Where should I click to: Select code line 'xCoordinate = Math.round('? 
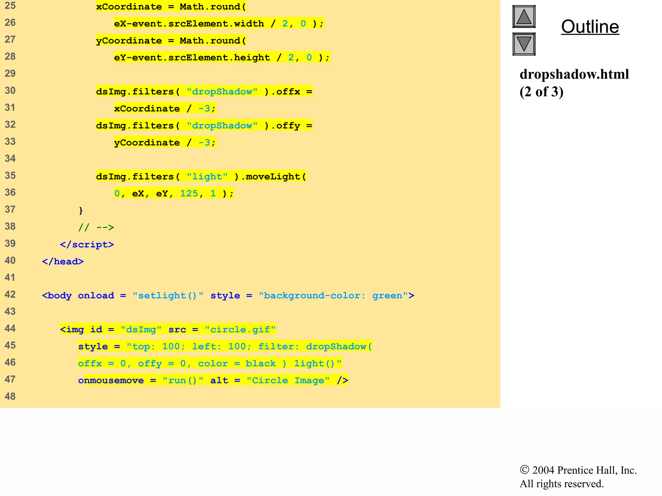coord(171,6)
